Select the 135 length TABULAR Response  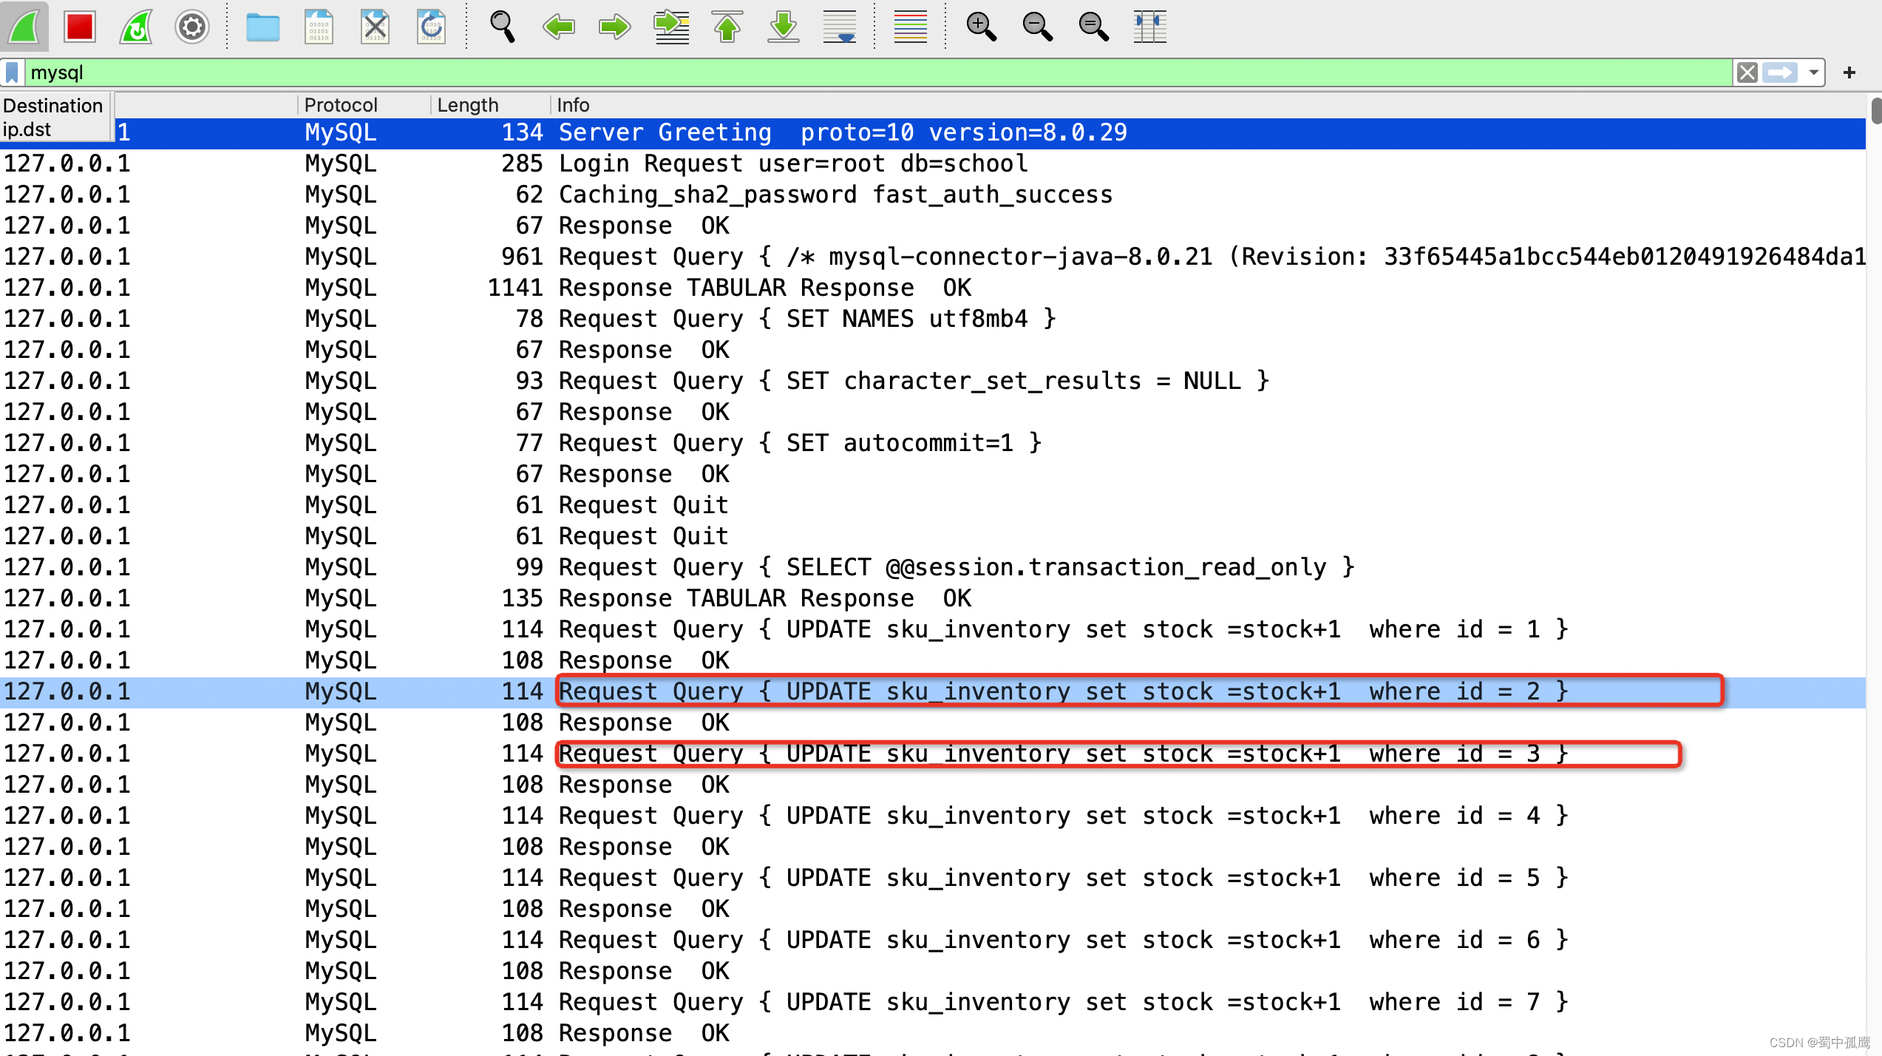click(933, 598)
